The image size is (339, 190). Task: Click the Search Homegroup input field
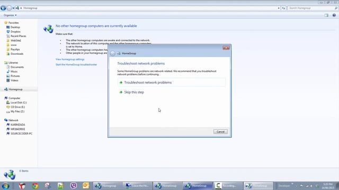pyautogui.click(x=311, y=8)
